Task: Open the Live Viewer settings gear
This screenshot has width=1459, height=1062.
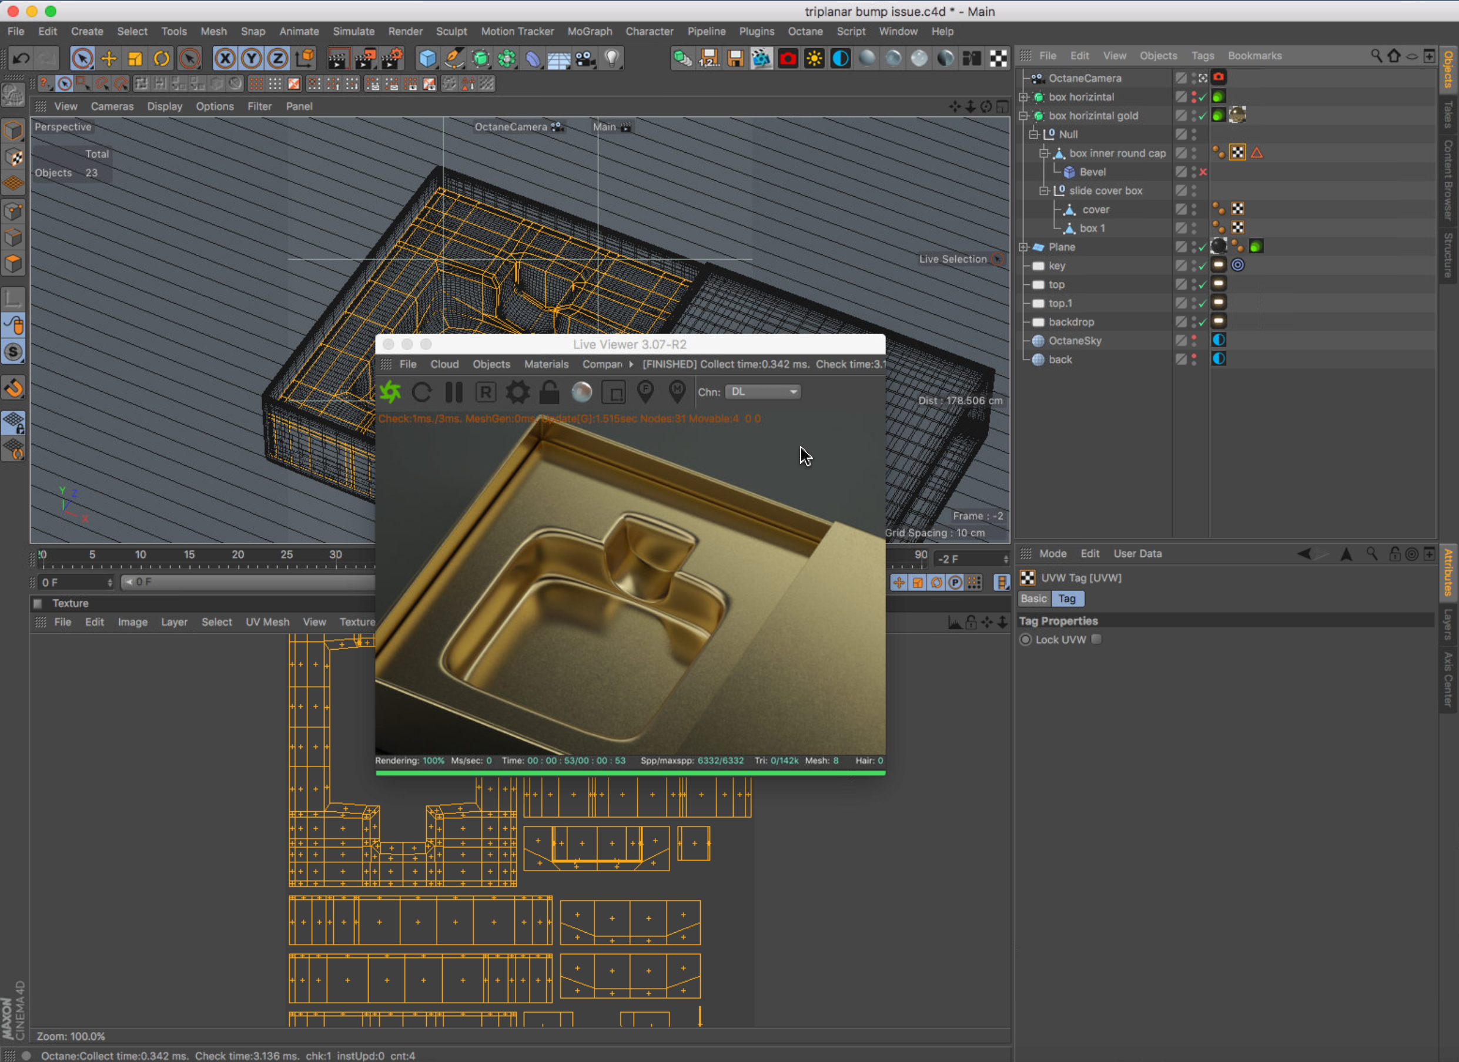Action: pyautogui.click(x=517, y=392)
